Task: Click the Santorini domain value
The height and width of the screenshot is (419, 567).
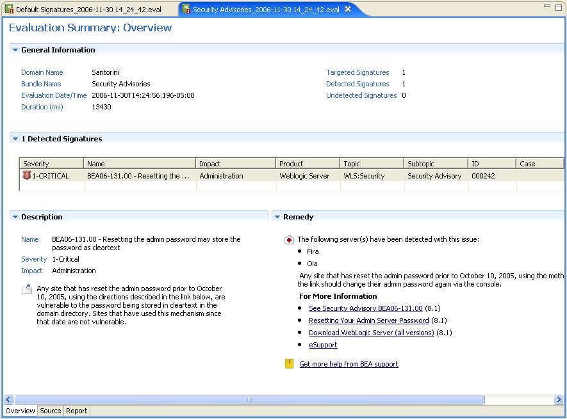Action: pyautogui.click(x=105, y=72)
